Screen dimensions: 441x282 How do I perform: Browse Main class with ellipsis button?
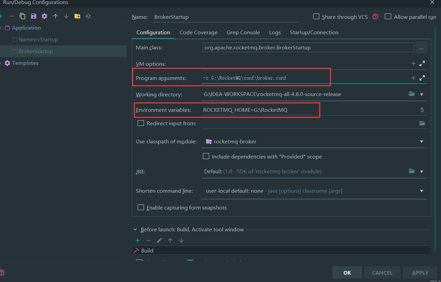pyautogui.click(x=421, y=48)
